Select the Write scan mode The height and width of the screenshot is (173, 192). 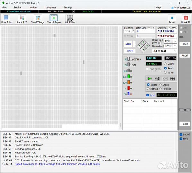coord(169,73)
